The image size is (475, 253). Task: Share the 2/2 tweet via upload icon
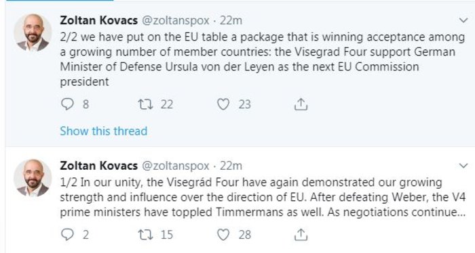pos(301,104)
